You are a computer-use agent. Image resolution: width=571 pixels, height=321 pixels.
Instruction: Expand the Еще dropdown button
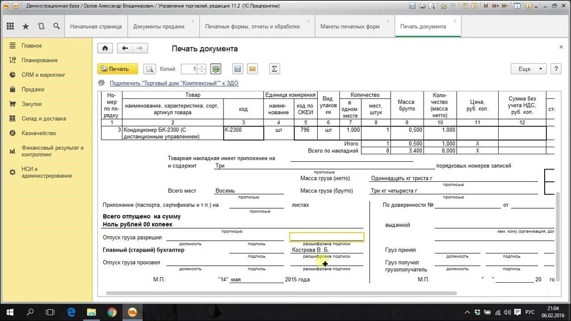click(529, 69)
